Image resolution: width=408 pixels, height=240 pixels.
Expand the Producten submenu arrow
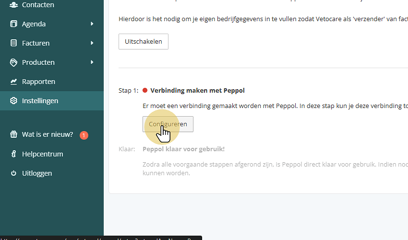point(92,62)
